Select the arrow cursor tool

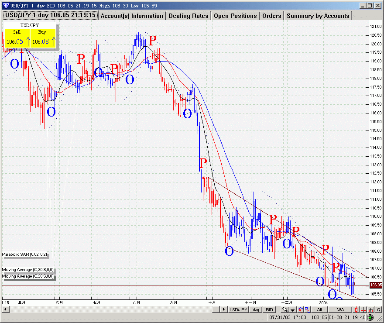tap(285, 309)
